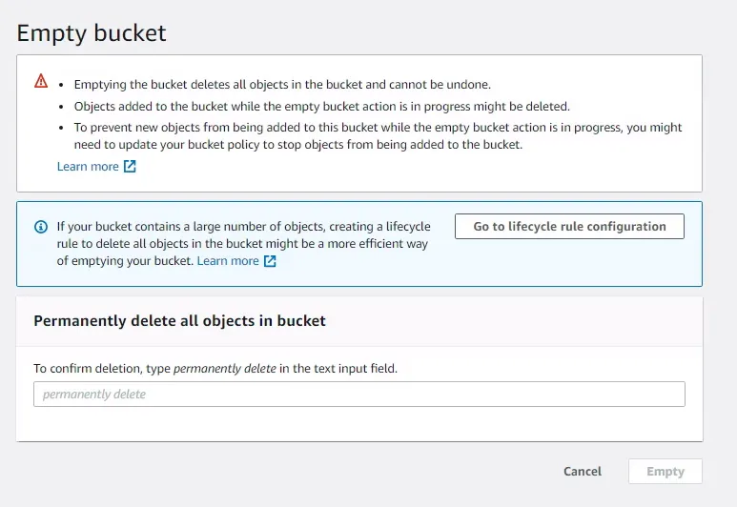Viewport: 737px width, 507px height.
Task: Click the lifecycle rule informational text
Action: pyautogui.click(x=243, y=244)
